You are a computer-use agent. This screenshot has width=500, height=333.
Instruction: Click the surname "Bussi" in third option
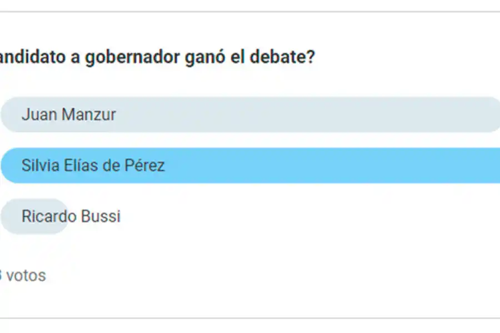tap(102, 216)
